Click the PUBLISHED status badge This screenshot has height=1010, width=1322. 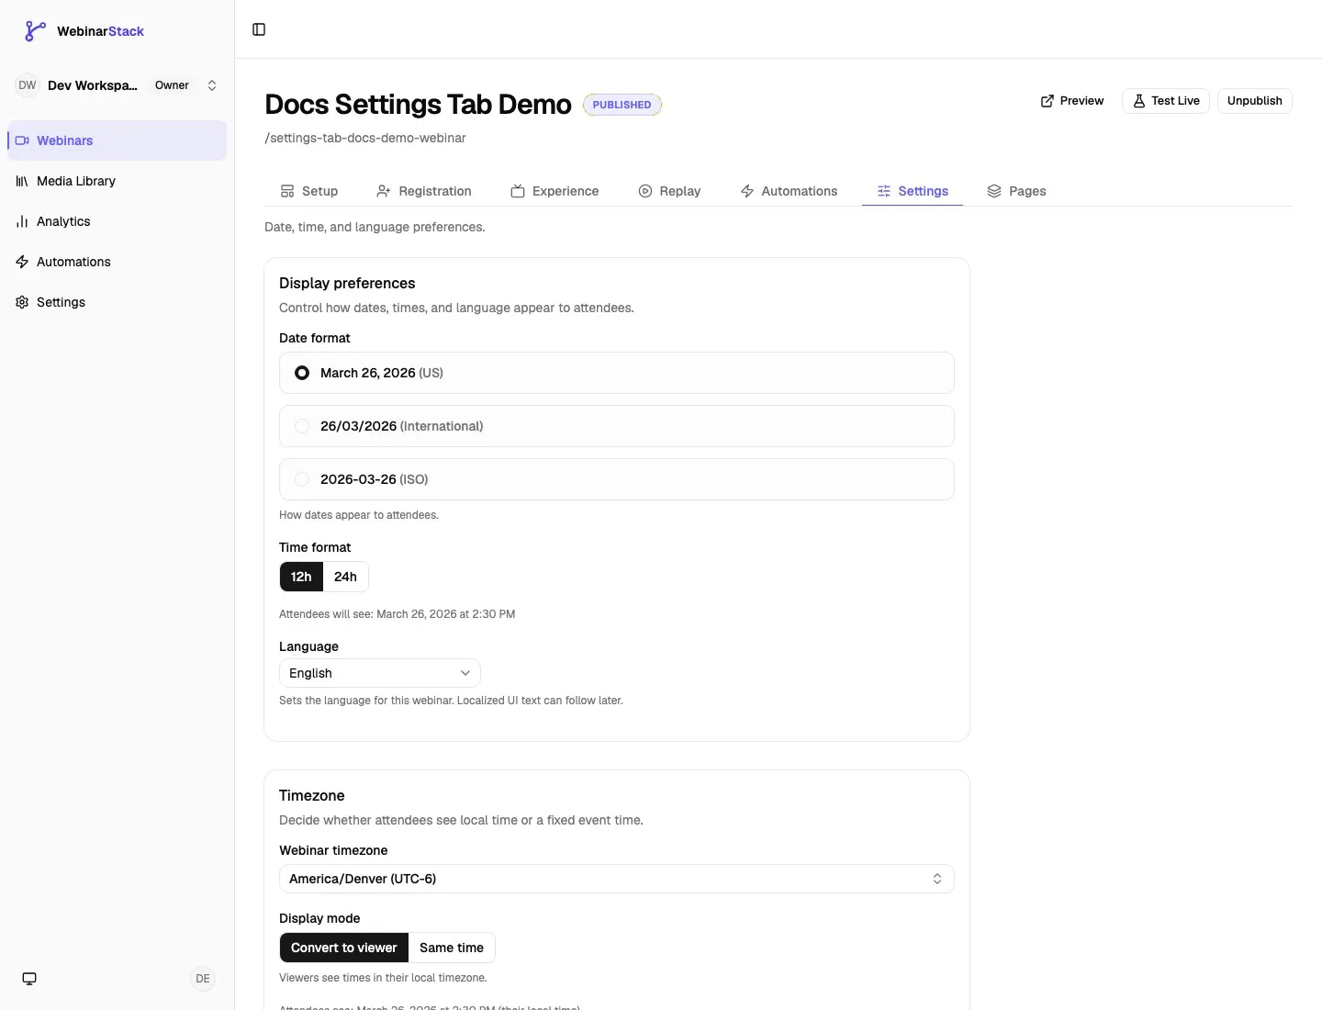pos(622,105)
